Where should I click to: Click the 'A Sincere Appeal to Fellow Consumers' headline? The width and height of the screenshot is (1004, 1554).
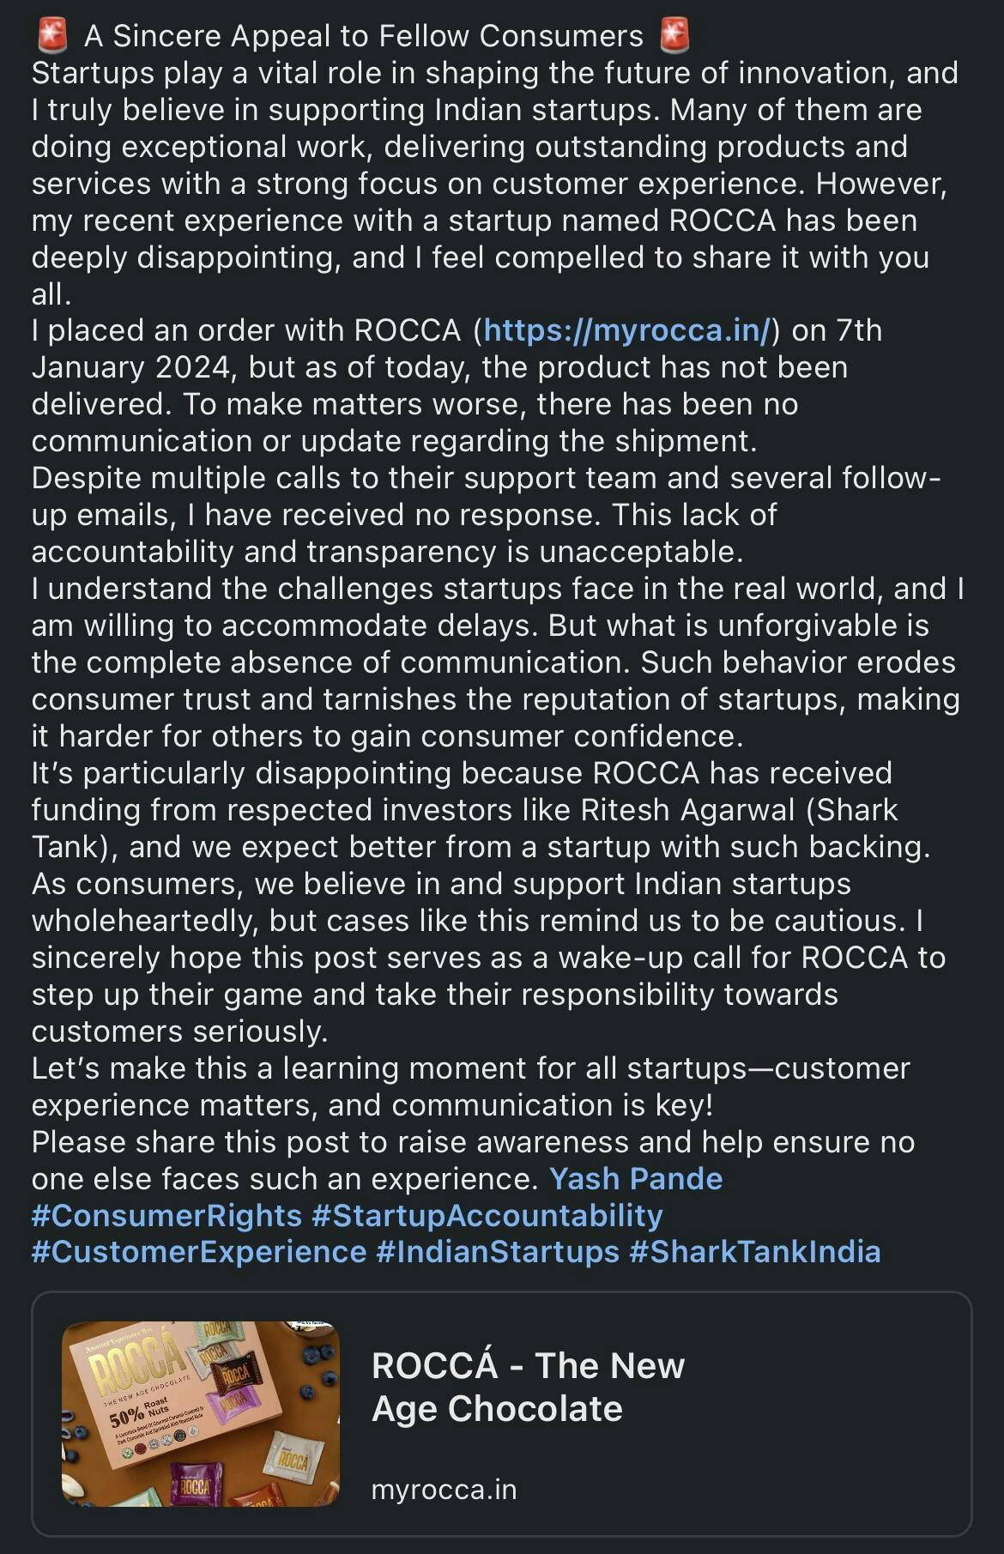pyautogui.click(x=363, y=36)
